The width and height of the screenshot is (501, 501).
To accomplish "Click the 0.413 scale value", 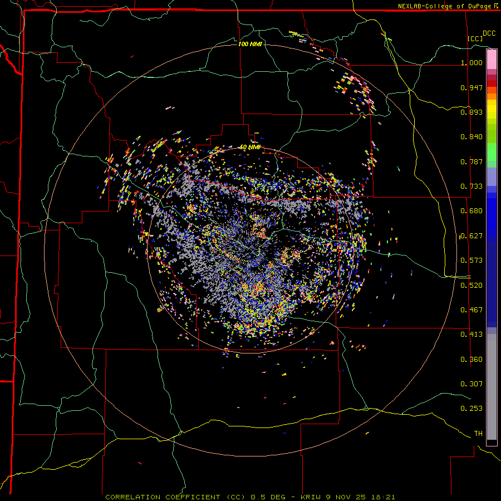I will [x=471, y=335].
